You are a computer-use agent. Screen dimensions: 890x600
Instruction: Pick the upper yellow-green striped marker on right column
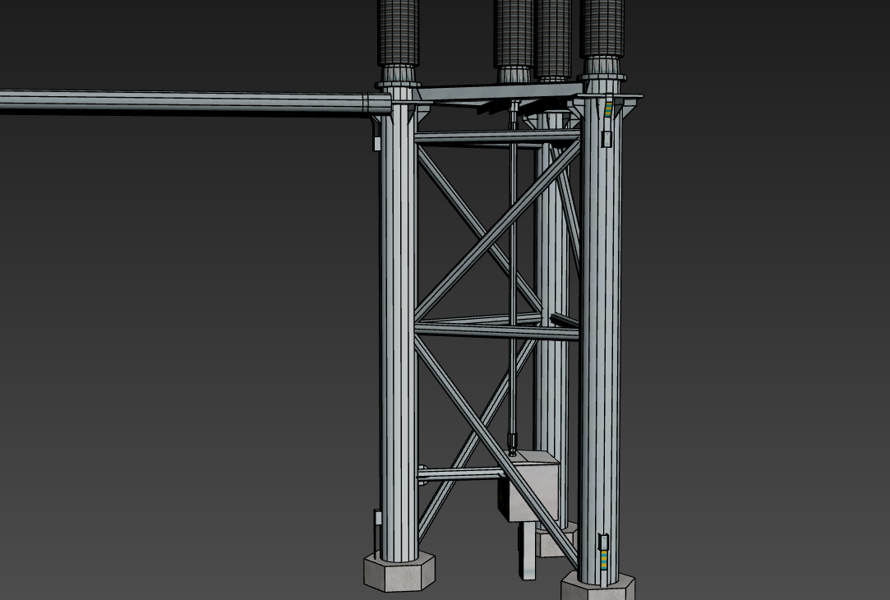click(608, 109)
